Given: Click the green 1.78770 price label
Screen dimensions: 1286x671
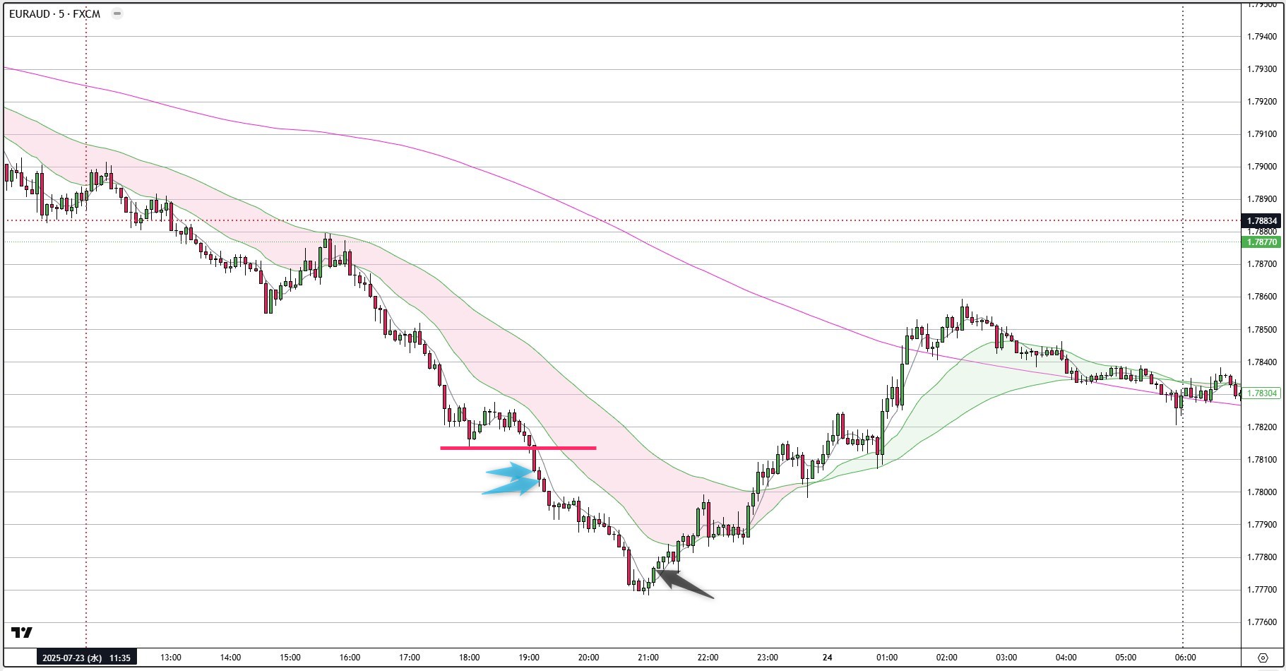Looking at the screenshot, I should coord(1262,242).
